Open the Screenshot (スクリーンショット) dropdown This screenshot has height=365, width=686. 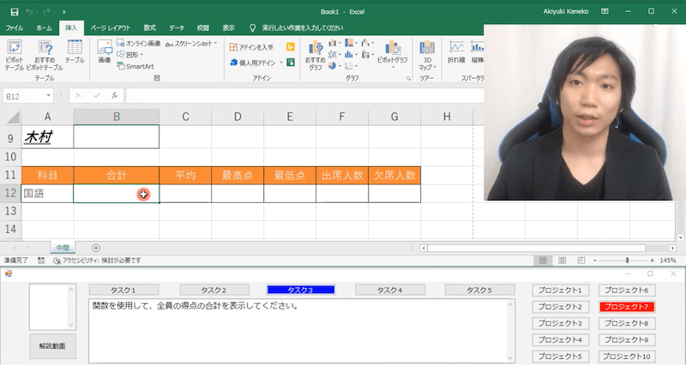[191, 44]
